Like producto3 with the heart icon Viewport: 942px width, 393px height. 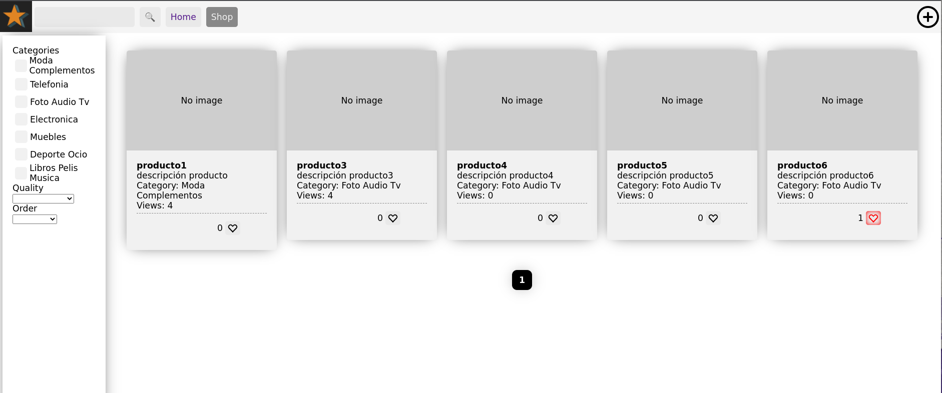click(393, 218)
